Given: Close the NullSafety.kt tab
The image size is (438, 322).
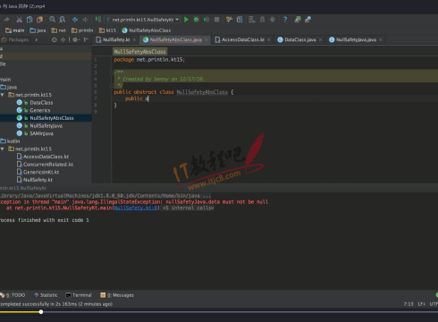Looking at the screenshot, I should click(134, 39).
